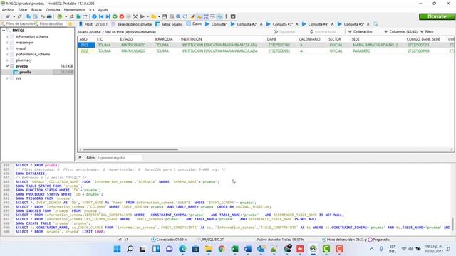The width and height of the screenshot is (456, 256).
Task: Click the ESTADO column header
Action: point(127,39)
